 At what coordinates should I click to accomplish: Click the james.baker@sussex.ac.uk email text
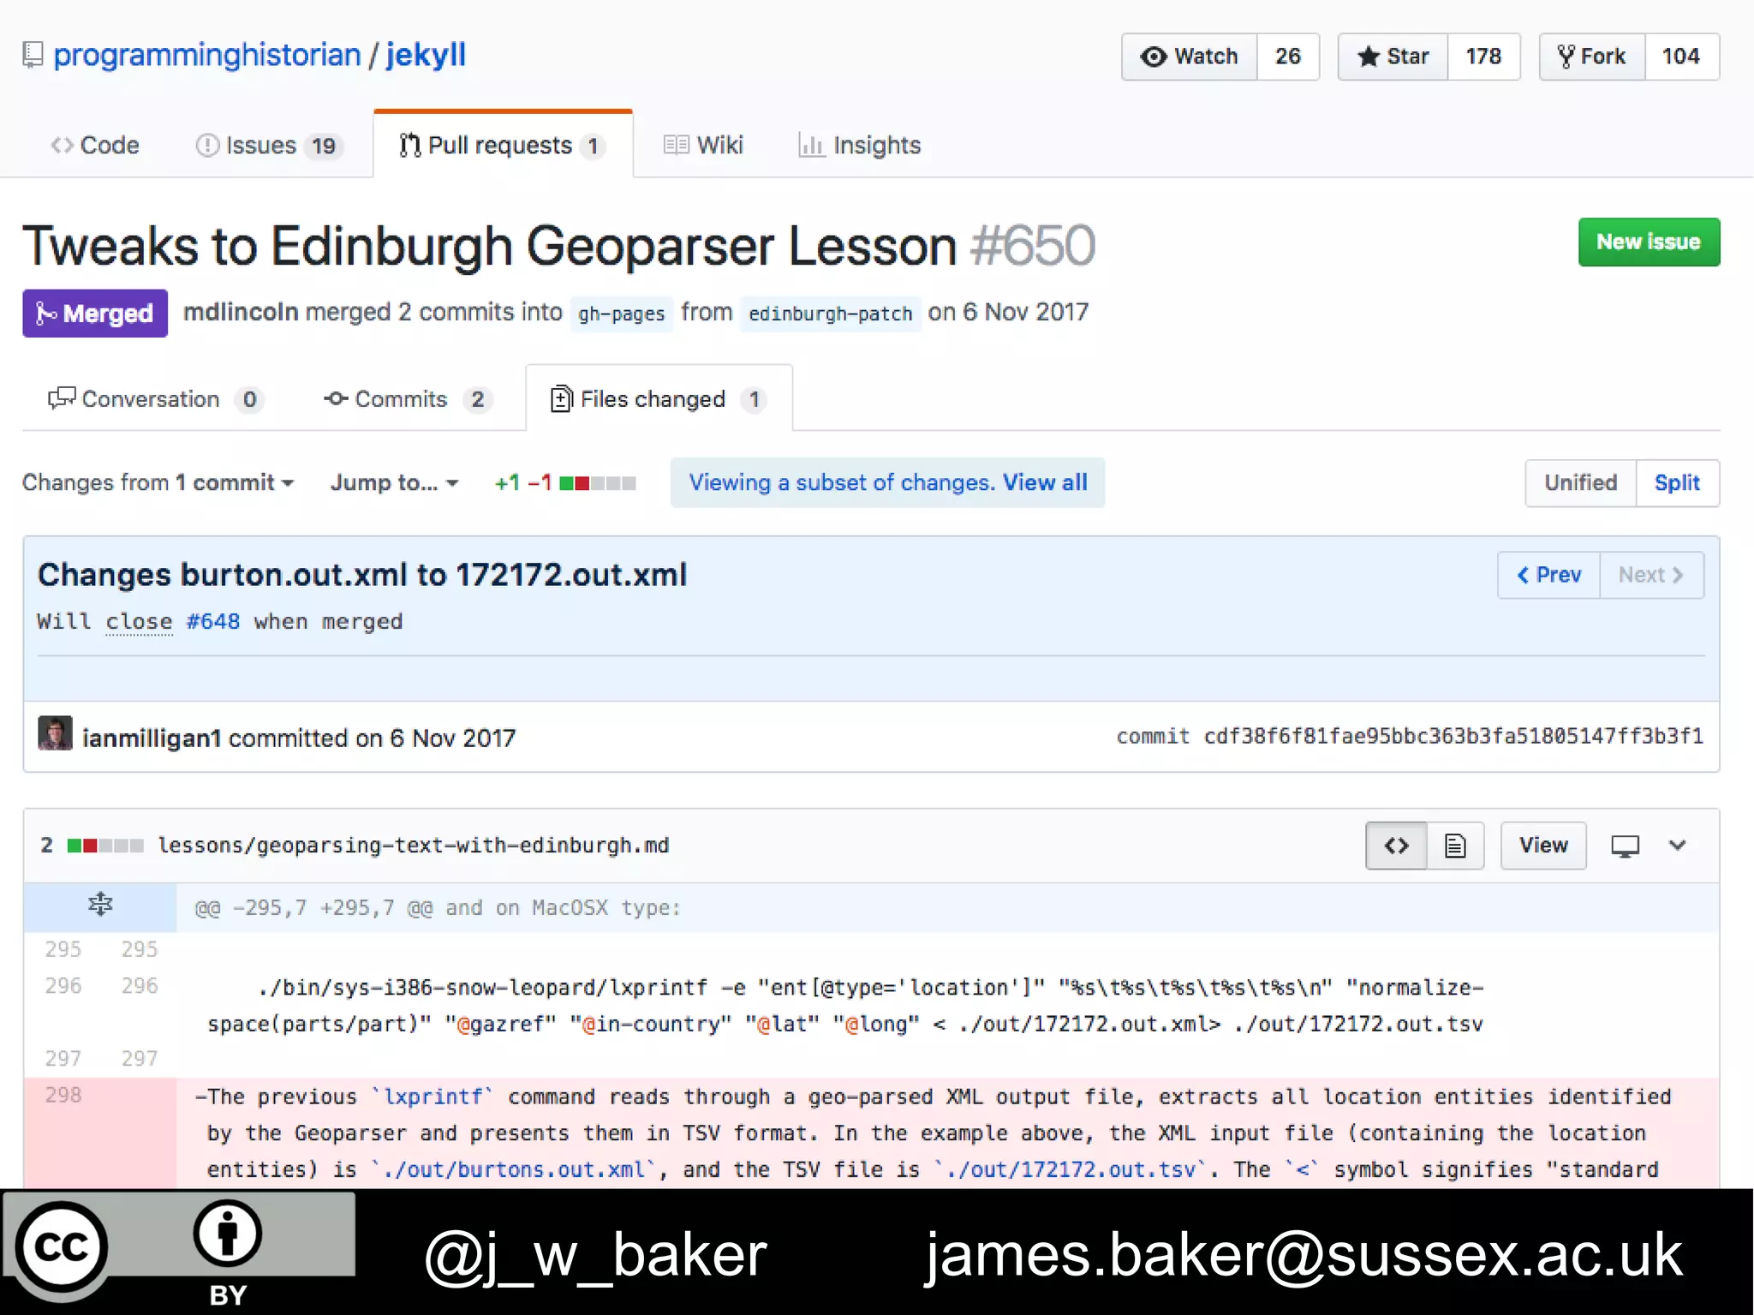click(1304, 1255)
